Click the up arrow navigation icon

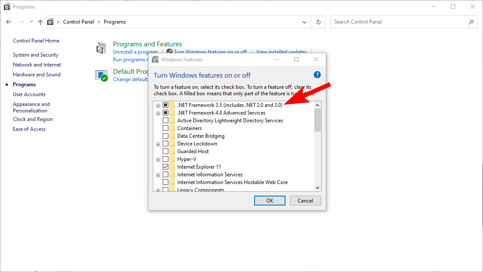[x=40, y=21]
